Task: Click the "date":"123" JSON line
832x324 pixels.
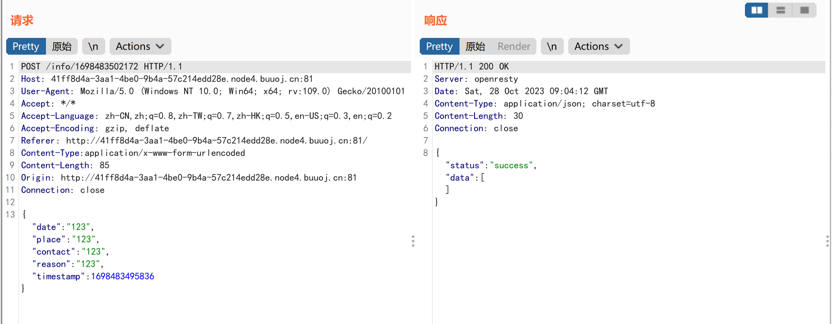Action: click(x=63, y=227)
